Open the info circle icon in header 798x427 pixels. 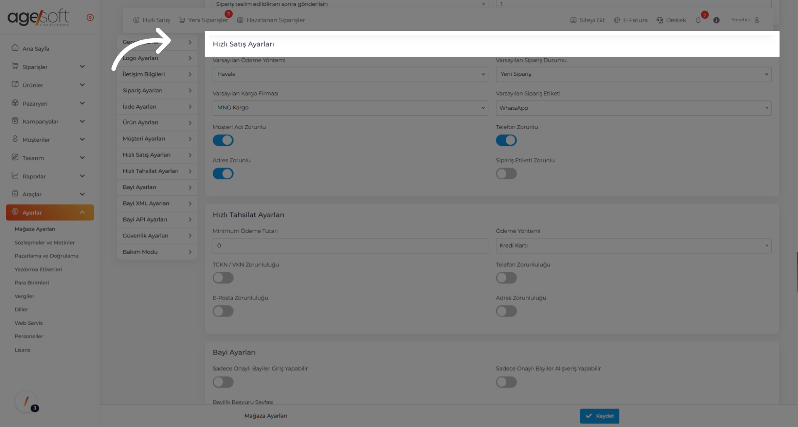coord(716,20)
